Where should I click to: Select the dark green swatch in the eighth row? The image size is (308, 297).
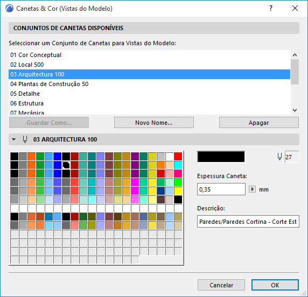pyautogui.click(x=83, y=217)
